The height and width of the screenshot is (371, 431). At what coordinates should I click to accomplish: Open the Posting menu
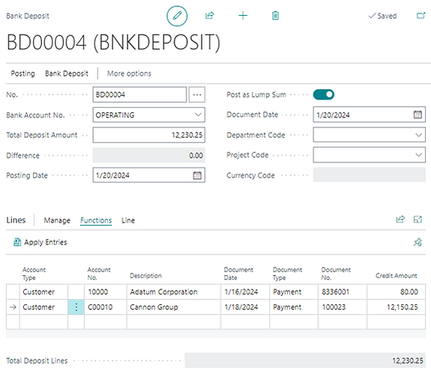22,73
